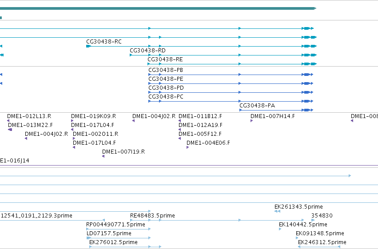Click the arrow marker below DME1-013M22.F
Viewport: 378px width, 249px height.
tap(10, 130)
